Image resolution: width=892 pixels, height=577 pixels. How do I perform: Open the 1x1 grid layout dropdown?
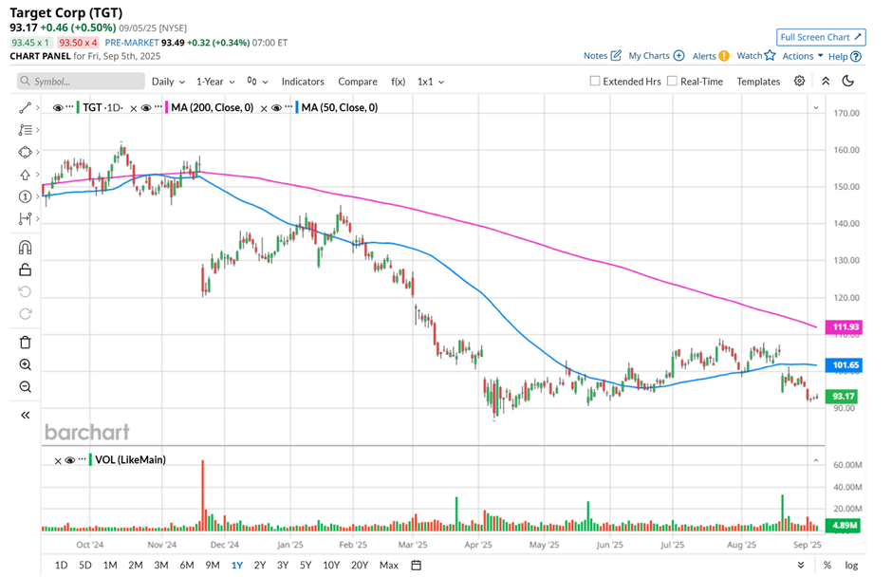tap(431, 82)
